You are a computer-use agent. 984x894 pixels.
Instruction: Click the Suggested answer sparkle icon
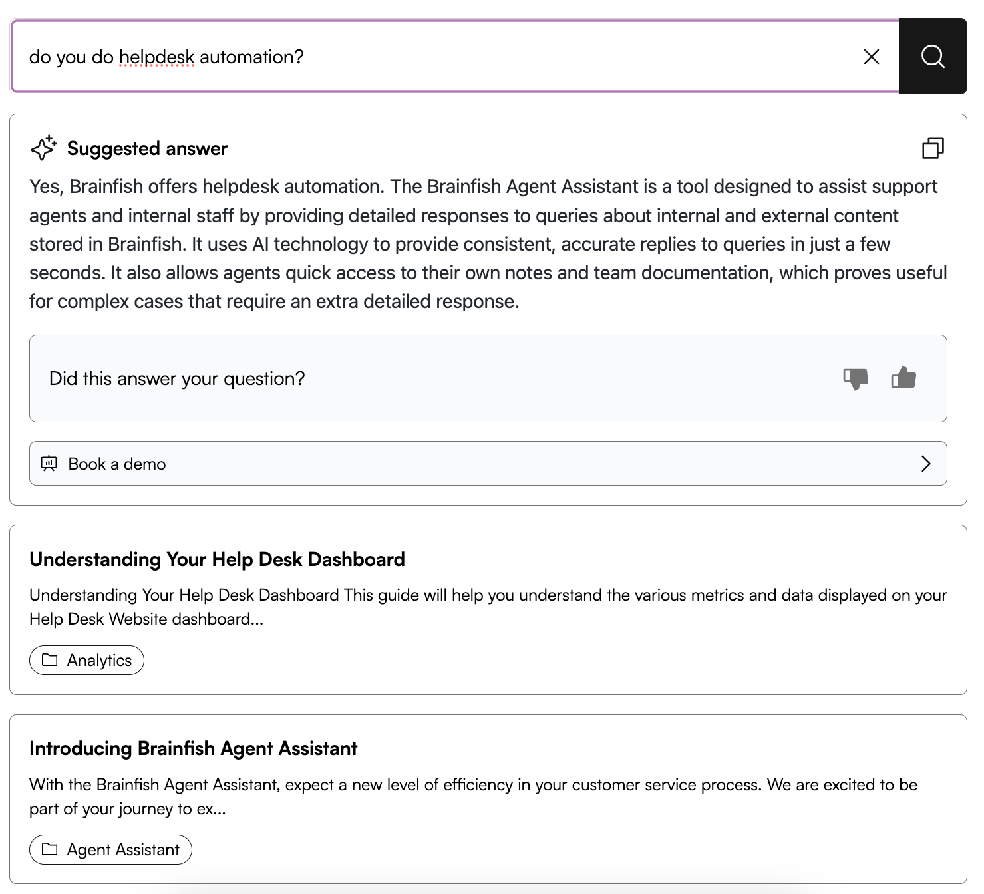point(44,148)
